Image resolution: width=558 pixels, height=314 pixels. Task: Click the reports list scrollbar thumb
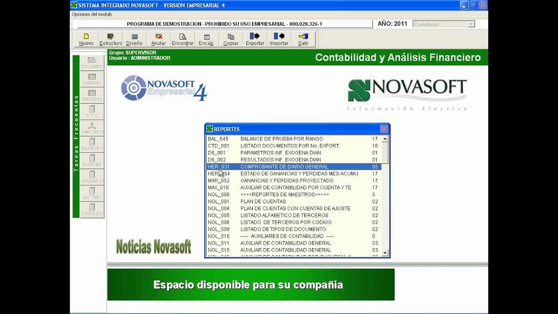pyautogui.click(x=385, y=153)
